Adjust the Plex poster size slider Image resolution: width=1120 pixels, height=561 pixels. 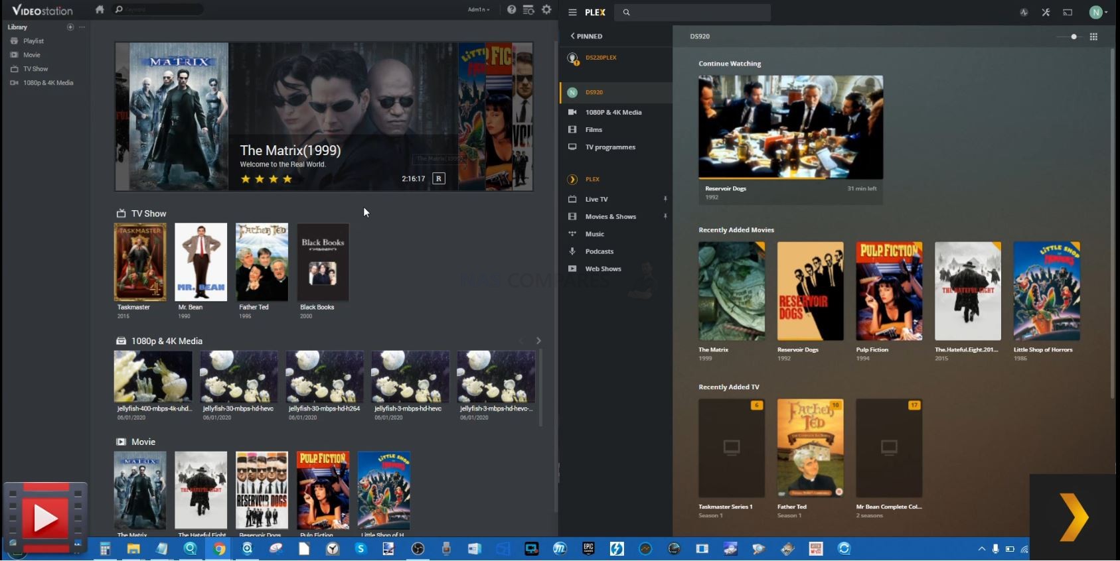[1068, 36]
